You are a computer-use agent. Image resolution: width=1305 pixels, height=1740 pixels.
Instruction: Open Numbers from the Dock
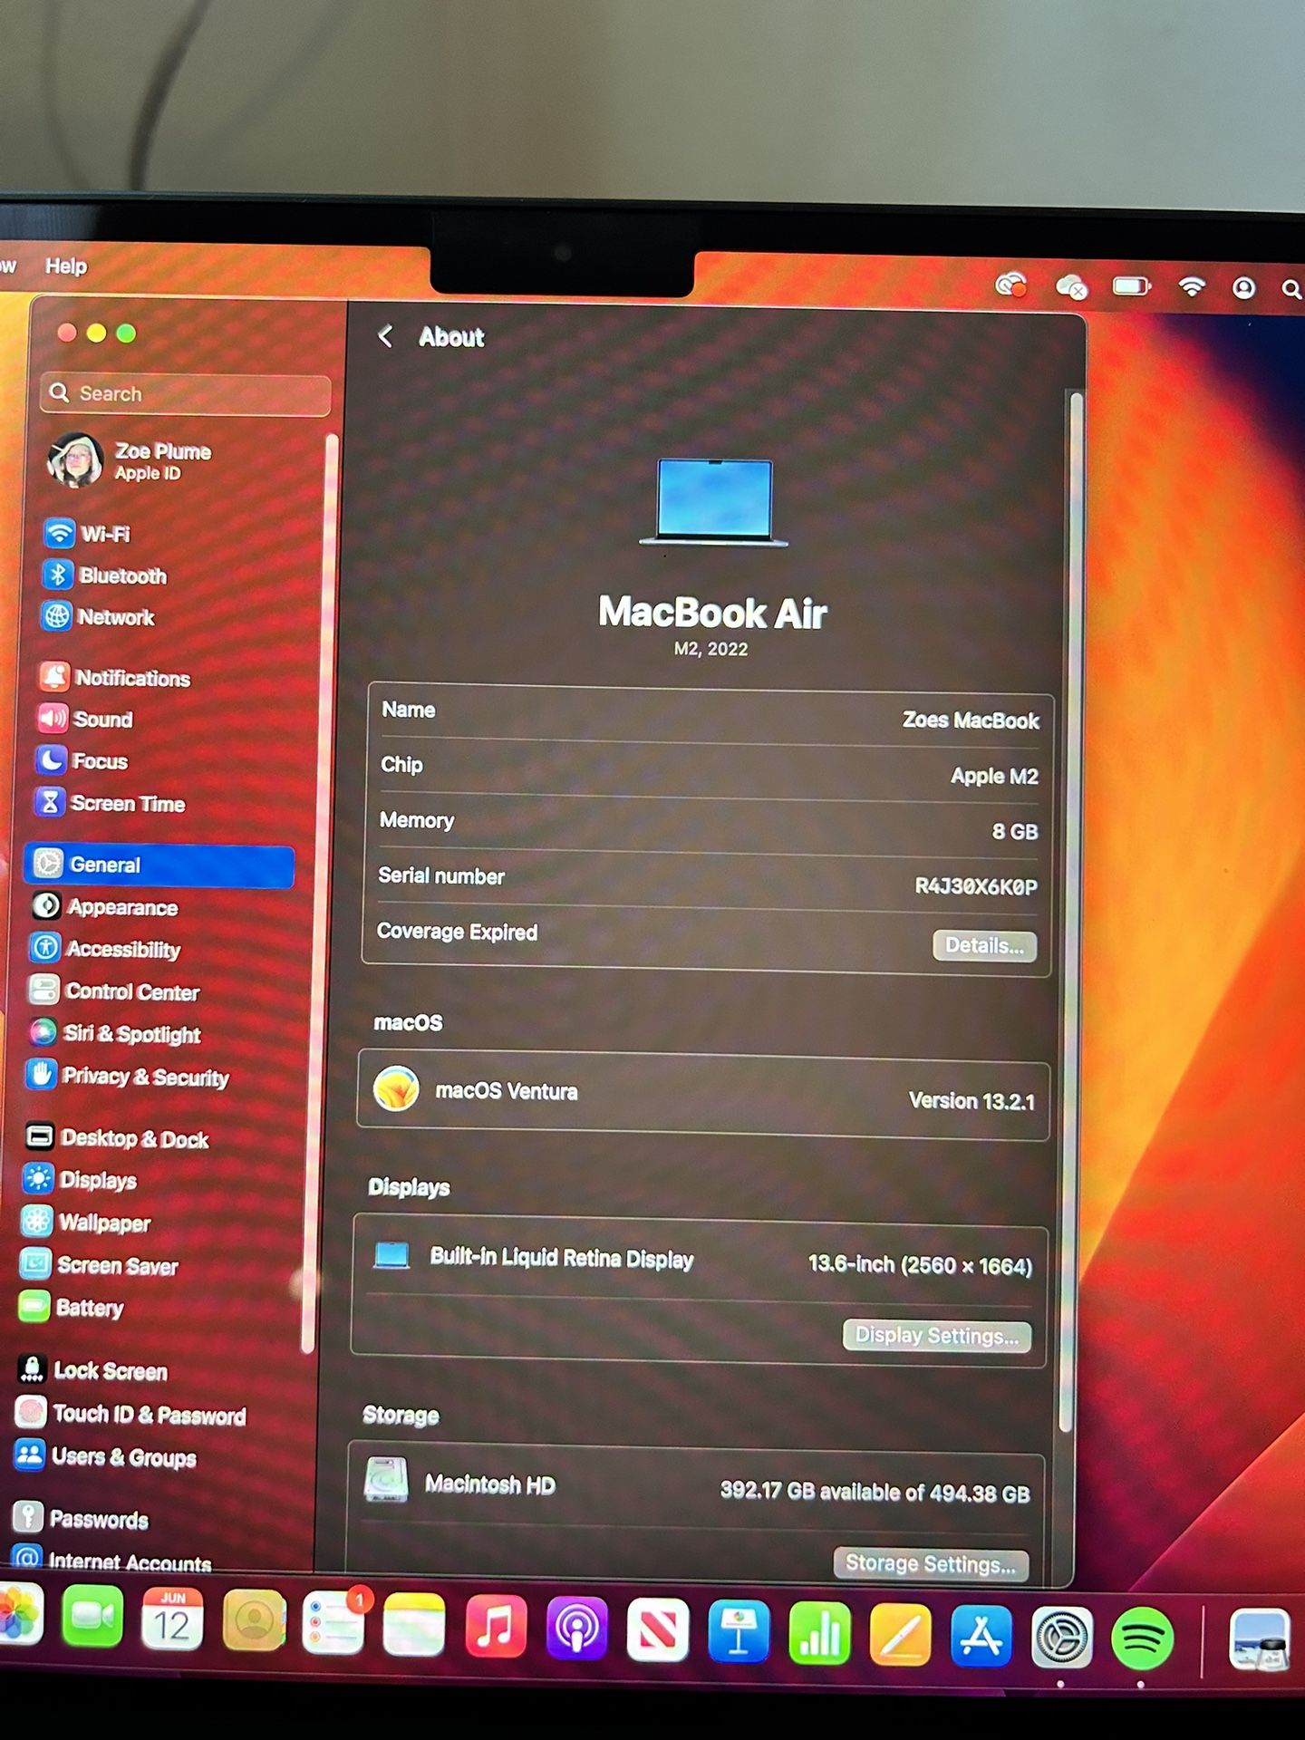point(819,1633)
